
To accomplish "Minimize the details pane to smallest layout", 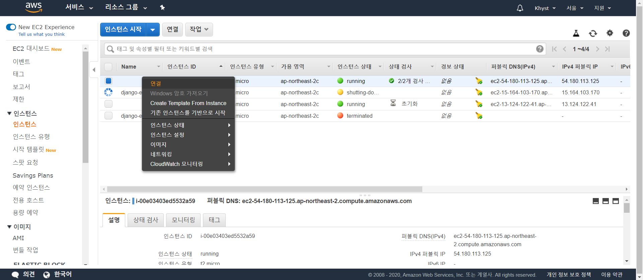I will (x=595, y=201).
